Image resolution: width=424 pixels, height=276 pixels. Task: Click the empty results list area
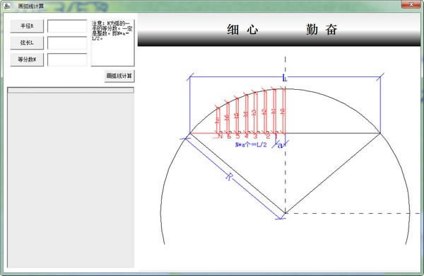click(x=71, y=180)
